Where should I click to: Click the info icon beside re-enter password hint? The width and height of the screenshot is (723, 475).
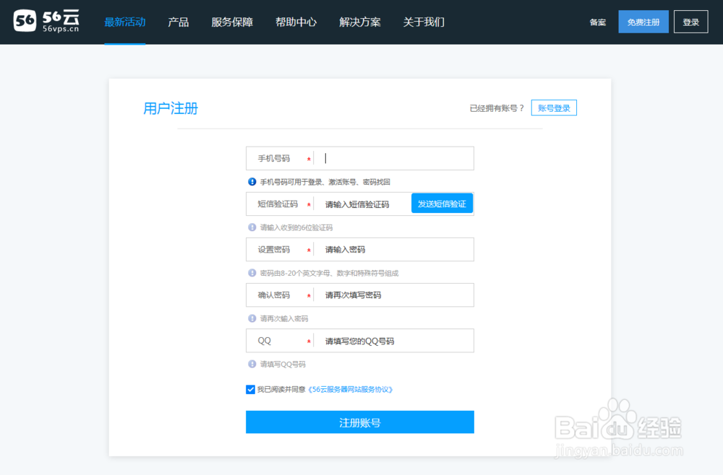point(251,318)
